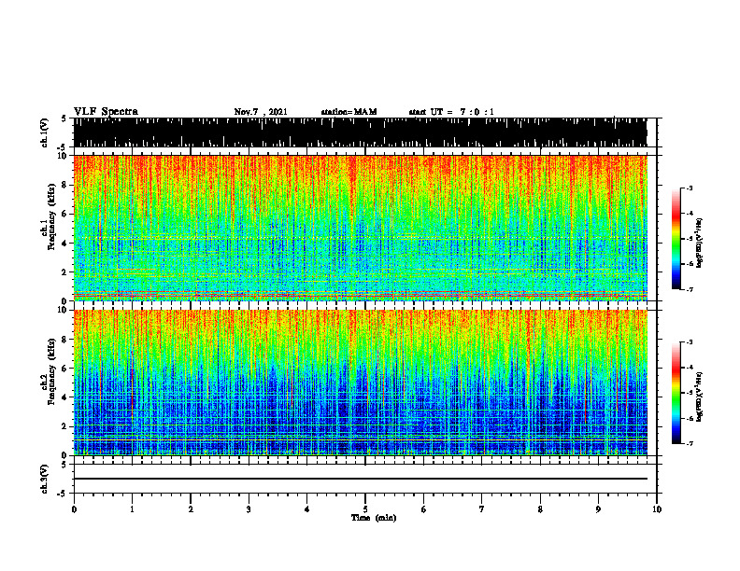Click the "10" kHz tick on ch.1 frequency axis
This screenshot has width=740, height=571.
(x=64, y=156)
